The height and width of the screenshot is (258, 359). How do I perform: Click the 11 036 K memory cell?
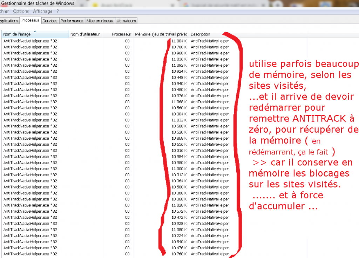(179, 59)
